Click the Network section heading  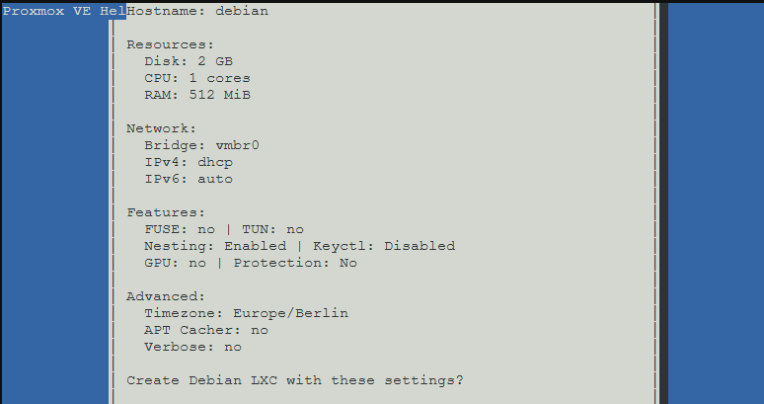(162, 128)
